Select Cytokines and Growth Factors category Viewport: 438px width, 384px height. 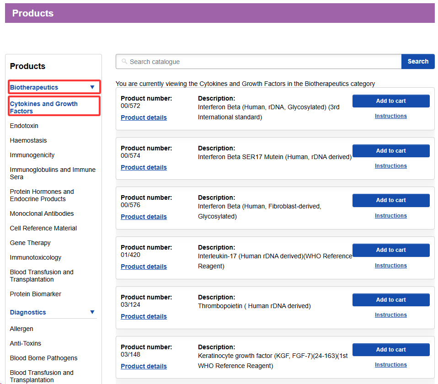[x=44, y=107]
